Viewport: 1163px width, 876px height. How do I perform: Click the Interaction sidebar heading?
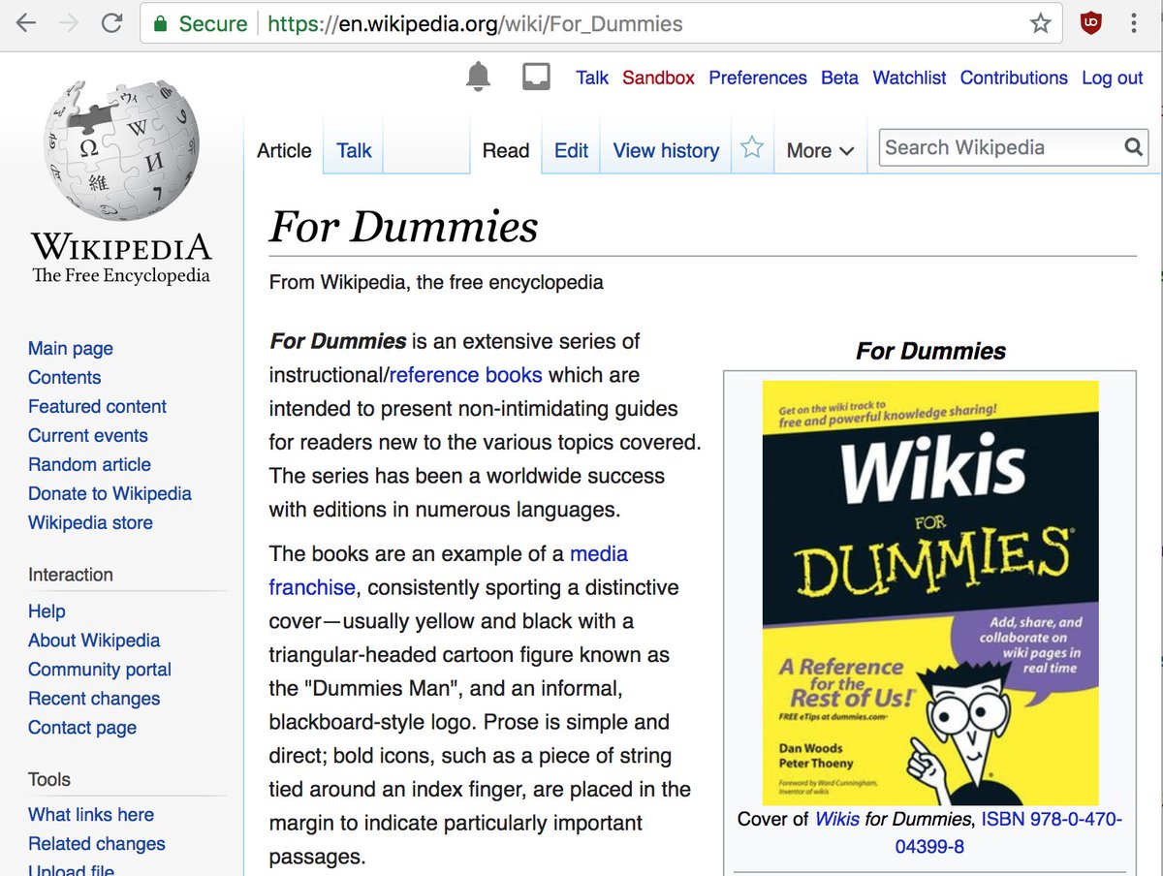(71, 575)
